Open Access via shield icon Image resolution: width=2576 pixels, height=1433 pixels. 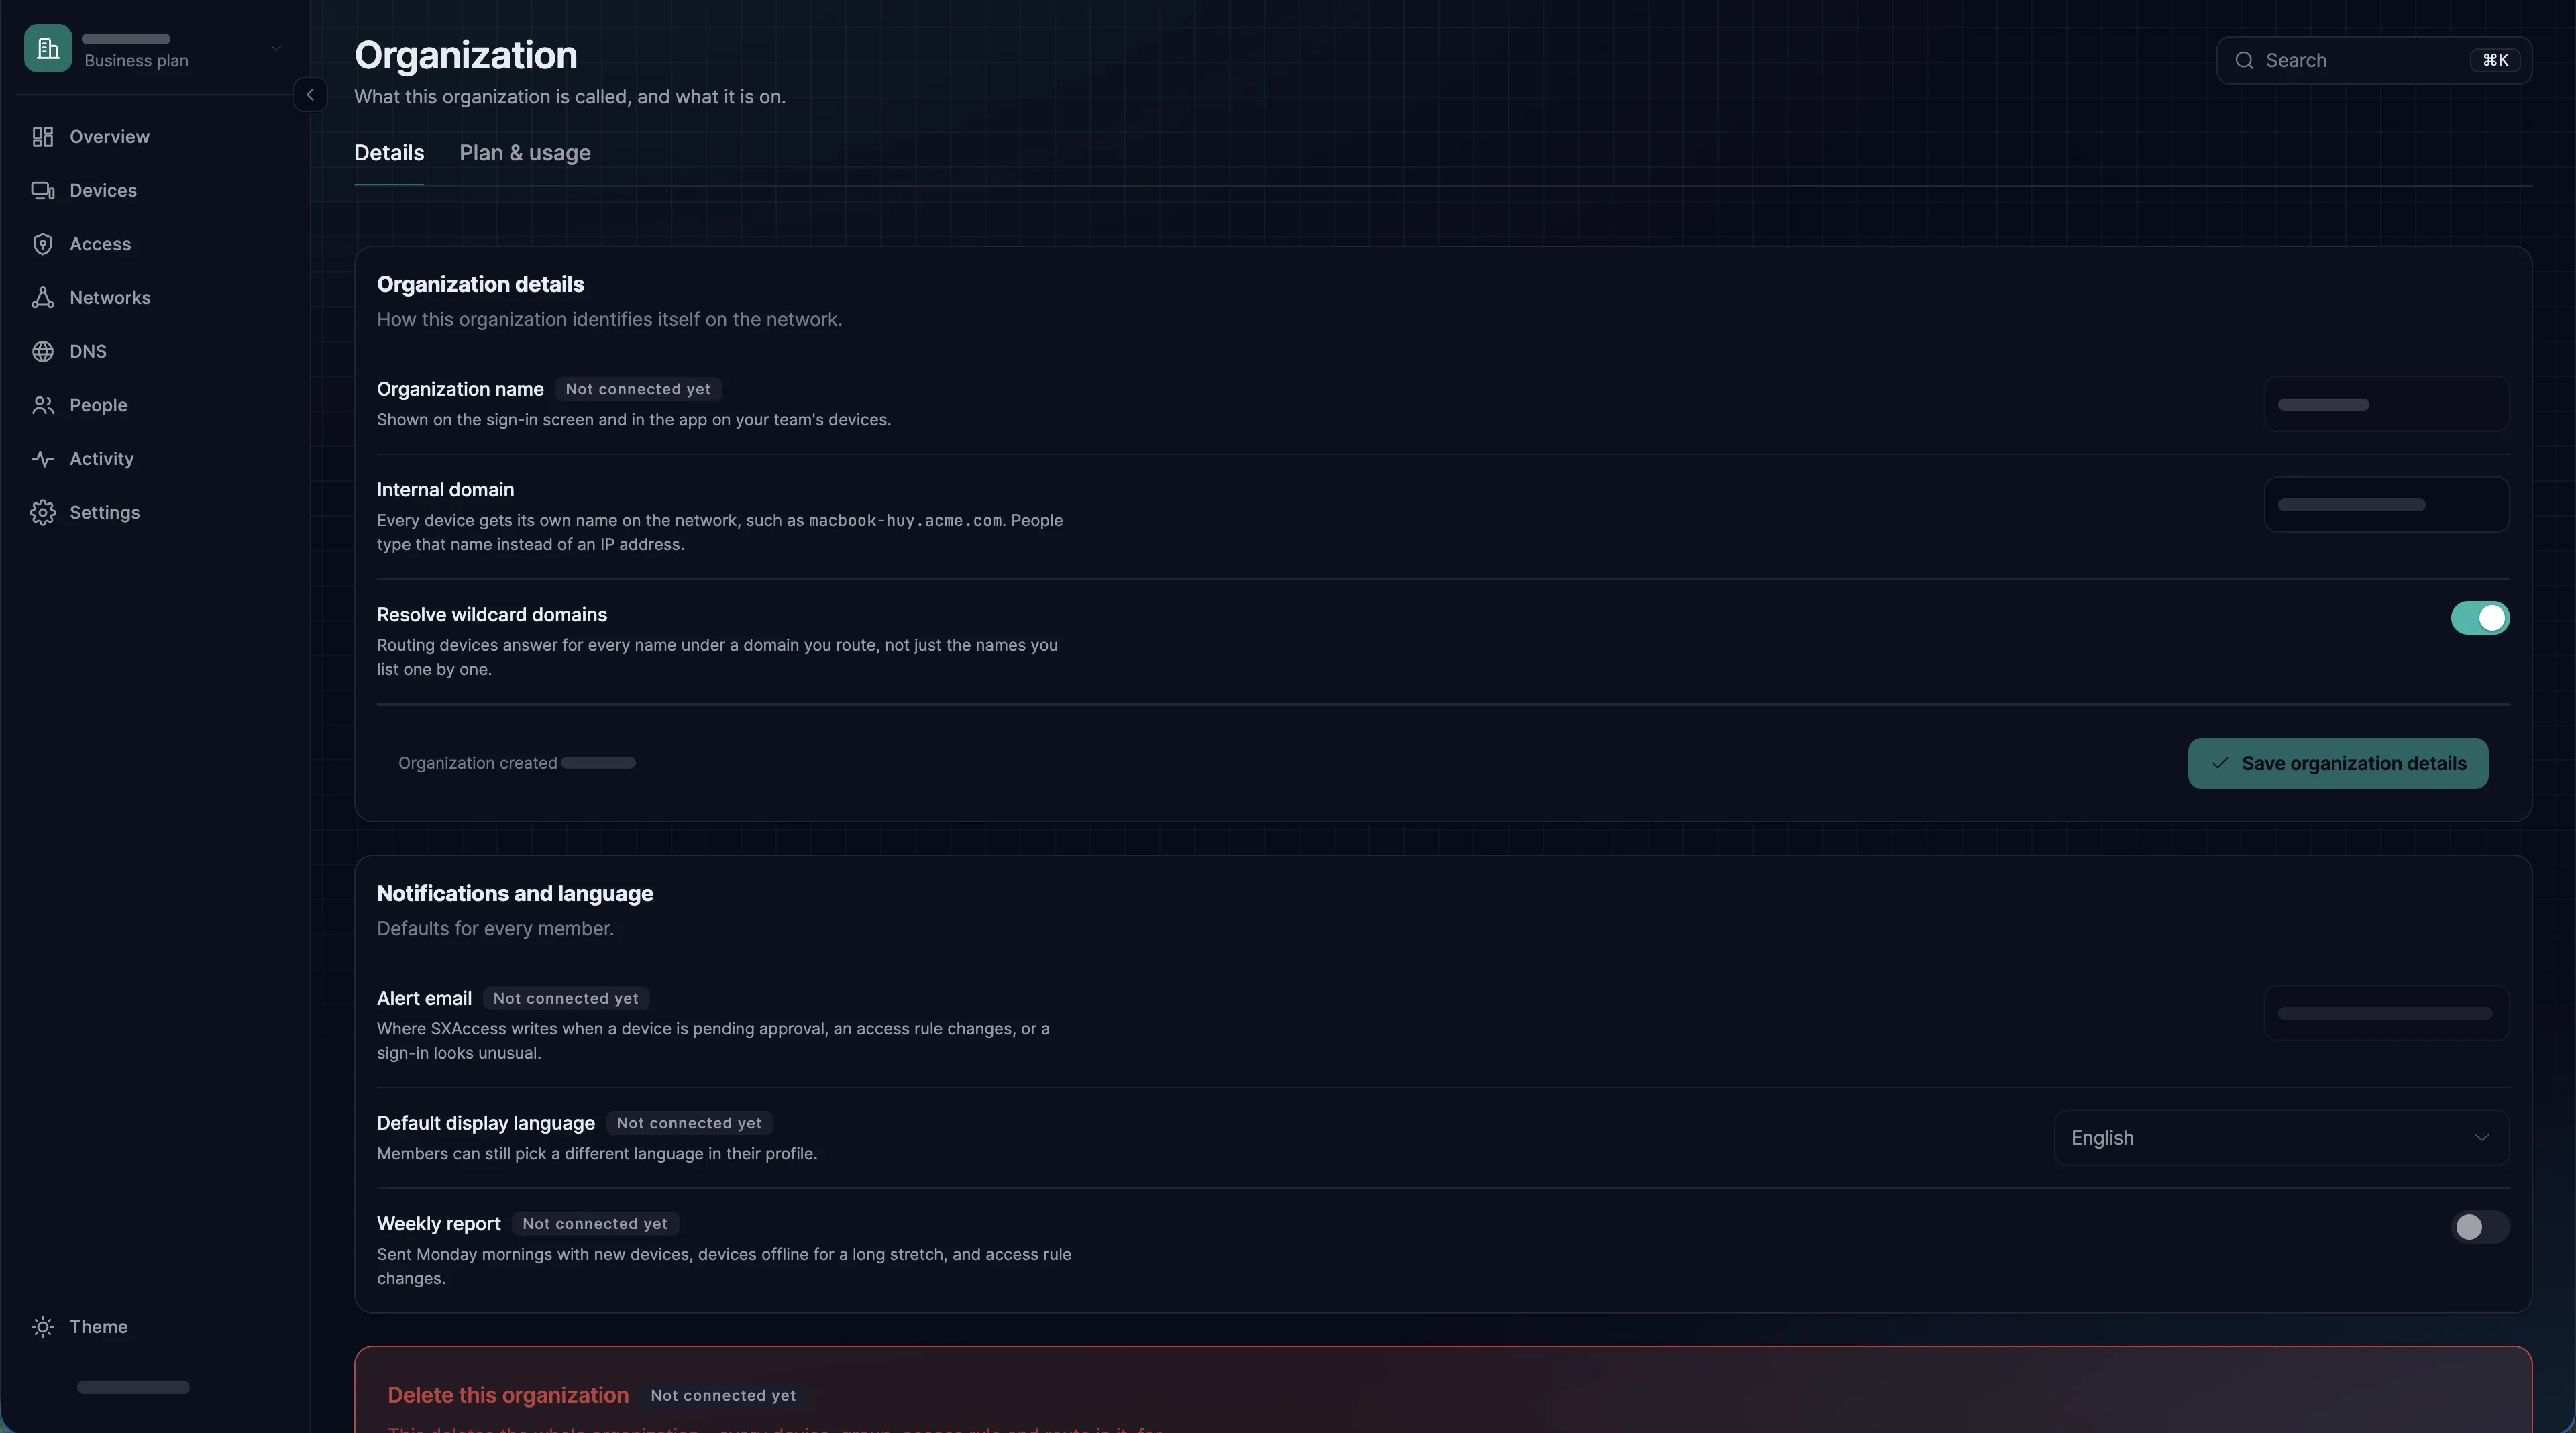click(x=42, y=244)
